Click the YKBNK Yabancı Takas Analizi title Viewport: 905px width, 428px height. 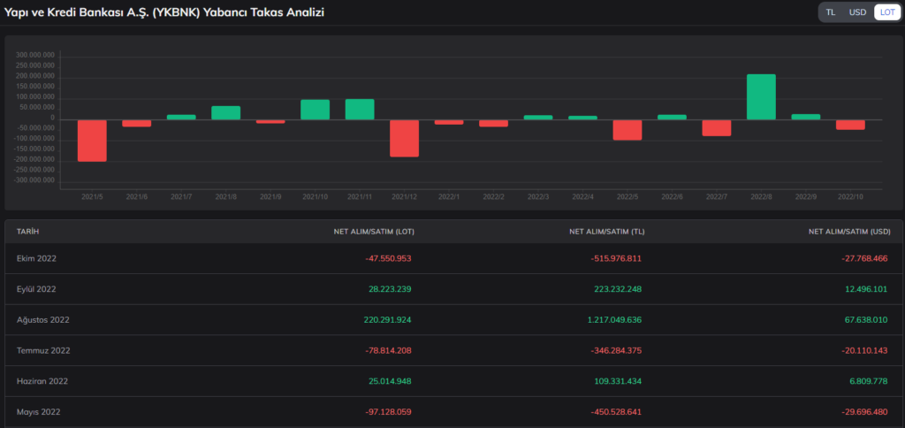164,12
